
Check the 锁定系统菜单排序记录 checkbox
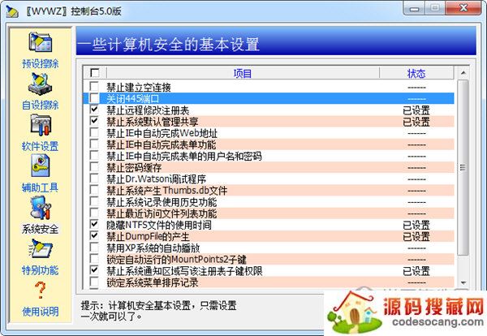[x=94, y=282]
